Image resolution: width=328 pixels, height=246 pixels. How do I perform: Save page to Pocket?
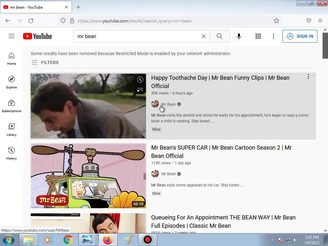click(x=309, y=21)
